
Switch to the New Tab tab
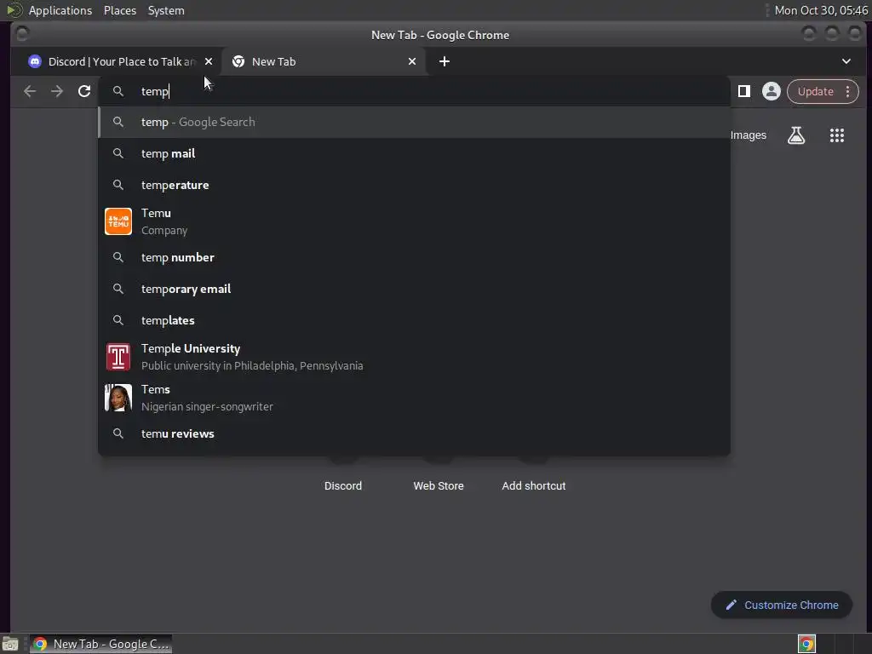point(324,61)
